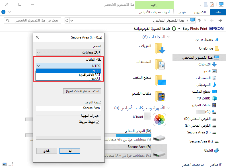
Task: Select the المستندات documents folder icon in main pane
Action: tap(160, 65)
